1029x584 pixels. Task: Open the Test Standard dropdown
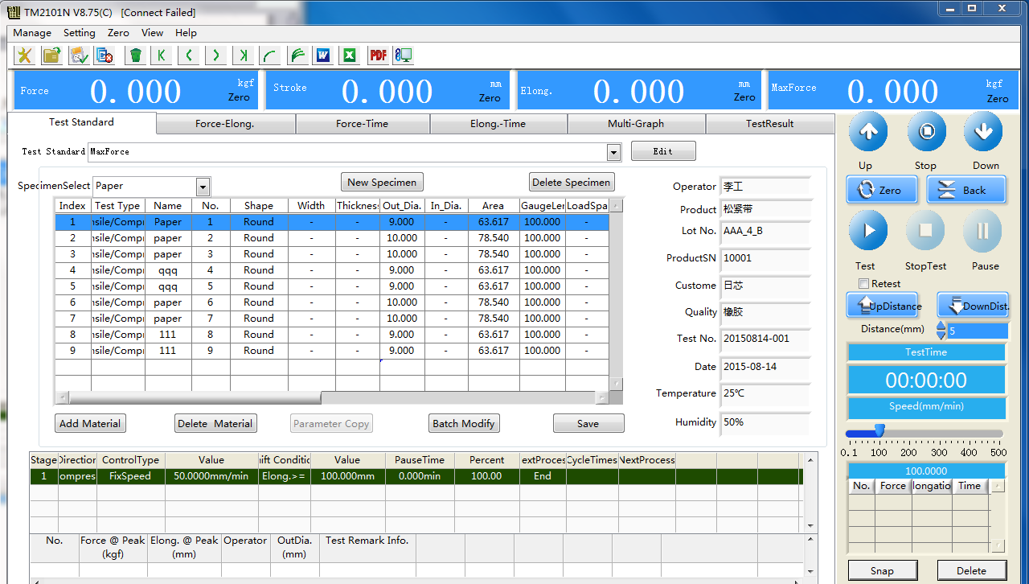point(614,152)
